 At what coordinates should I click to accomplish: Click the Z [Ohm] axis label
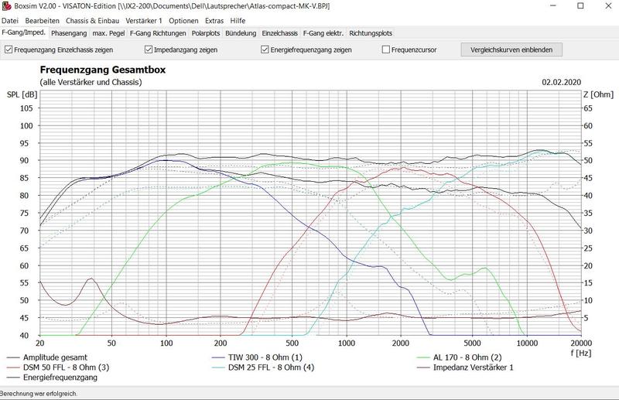point(598,94)
